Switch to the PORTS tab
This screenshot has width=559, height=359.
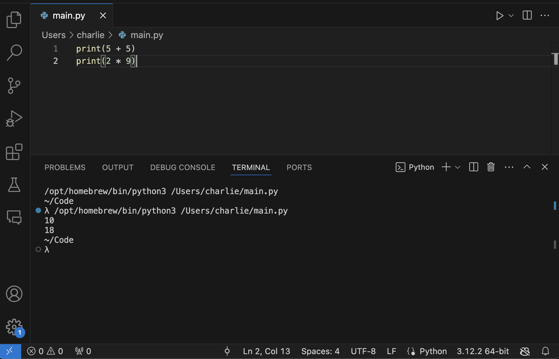299,167
